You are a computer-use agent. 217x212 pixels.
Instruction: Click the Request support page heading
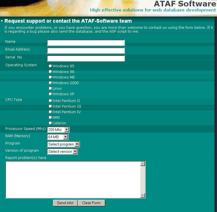68,21
